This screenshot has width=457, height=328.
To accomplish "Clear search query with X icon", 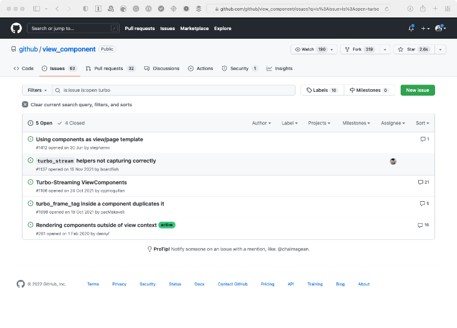I will (x=25, y=104).
